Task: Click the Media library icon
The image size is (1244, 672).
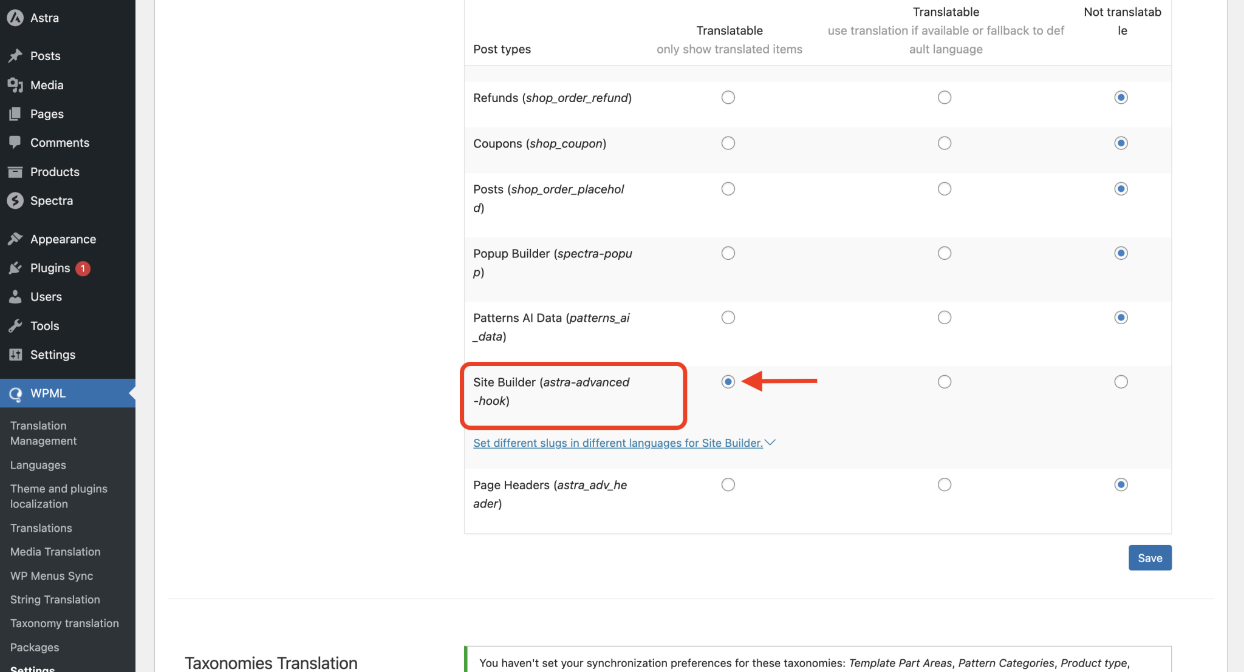Action: click(15, 85)
